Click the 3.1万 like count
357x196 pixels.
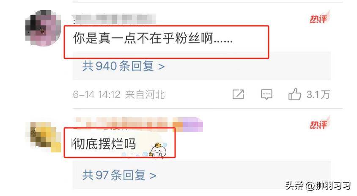pyautogui.click(x=318, y=94)
